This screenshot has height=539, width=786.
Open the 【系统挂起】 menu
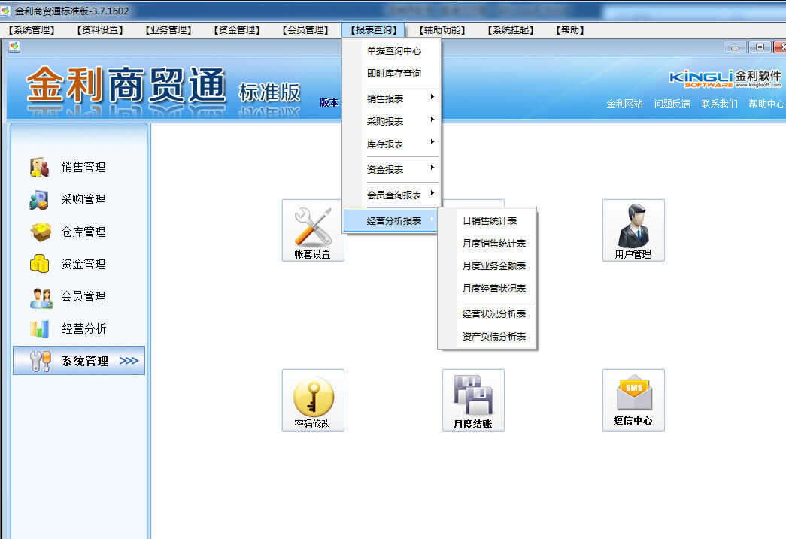point(510,30)
